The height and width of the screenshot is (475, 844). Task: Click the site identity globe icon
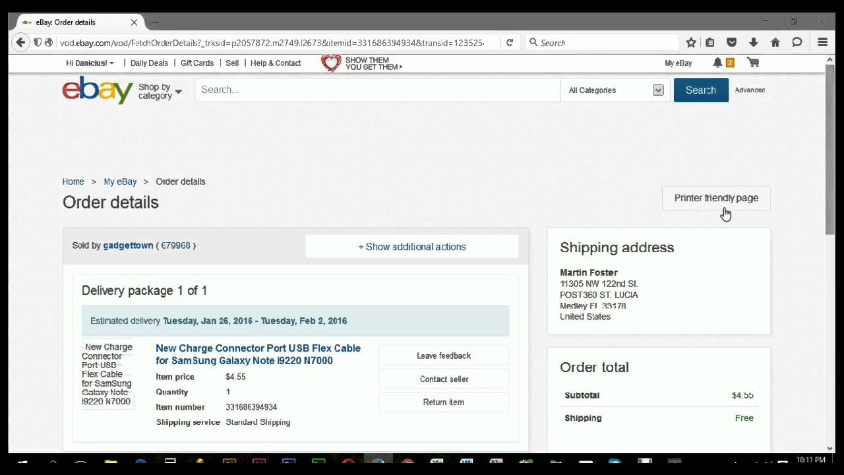pos(49,42)
